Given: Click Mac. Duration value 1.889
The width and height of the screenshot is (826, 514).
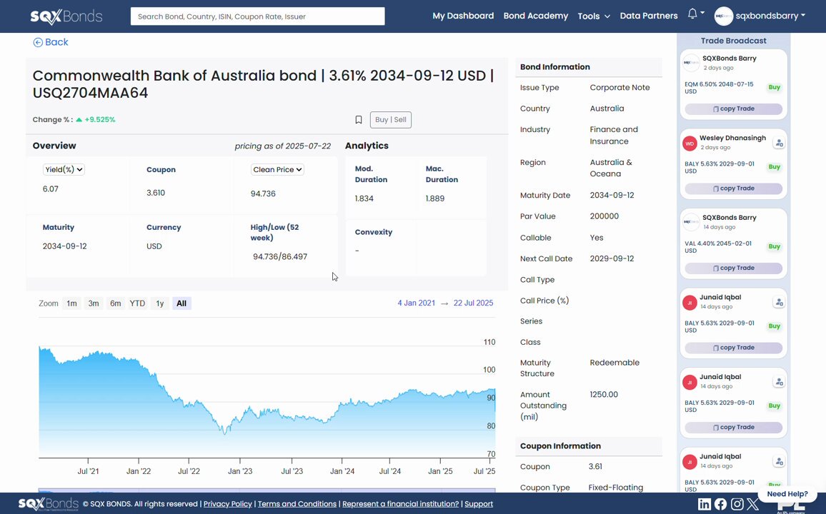Looking at the screenshot, I should coord(435,198).
